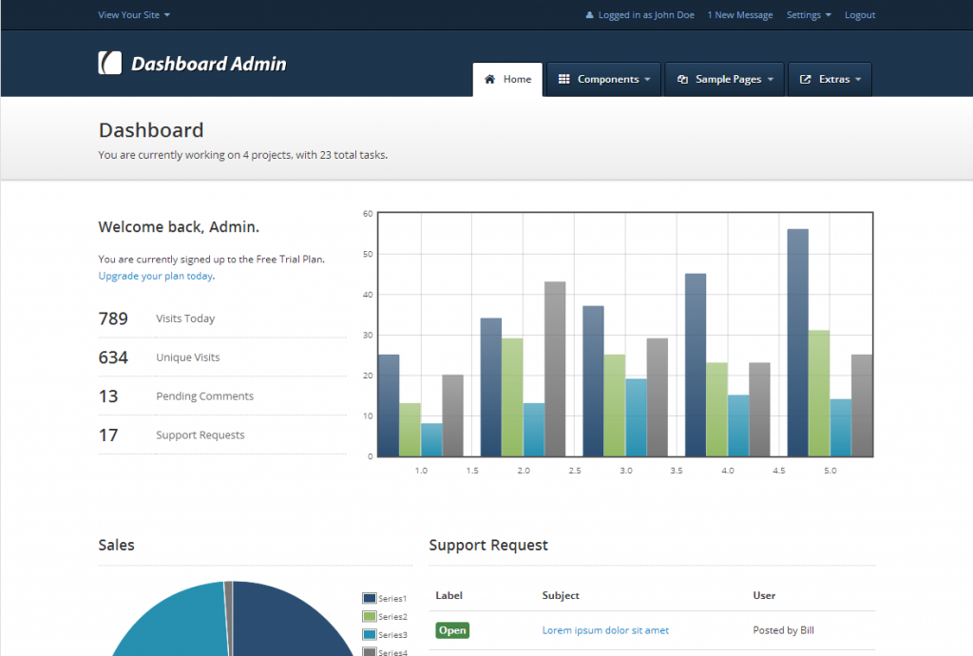
Task: Expand the Components menu caret
Action: pyautogui.click(x=647, y=80)
